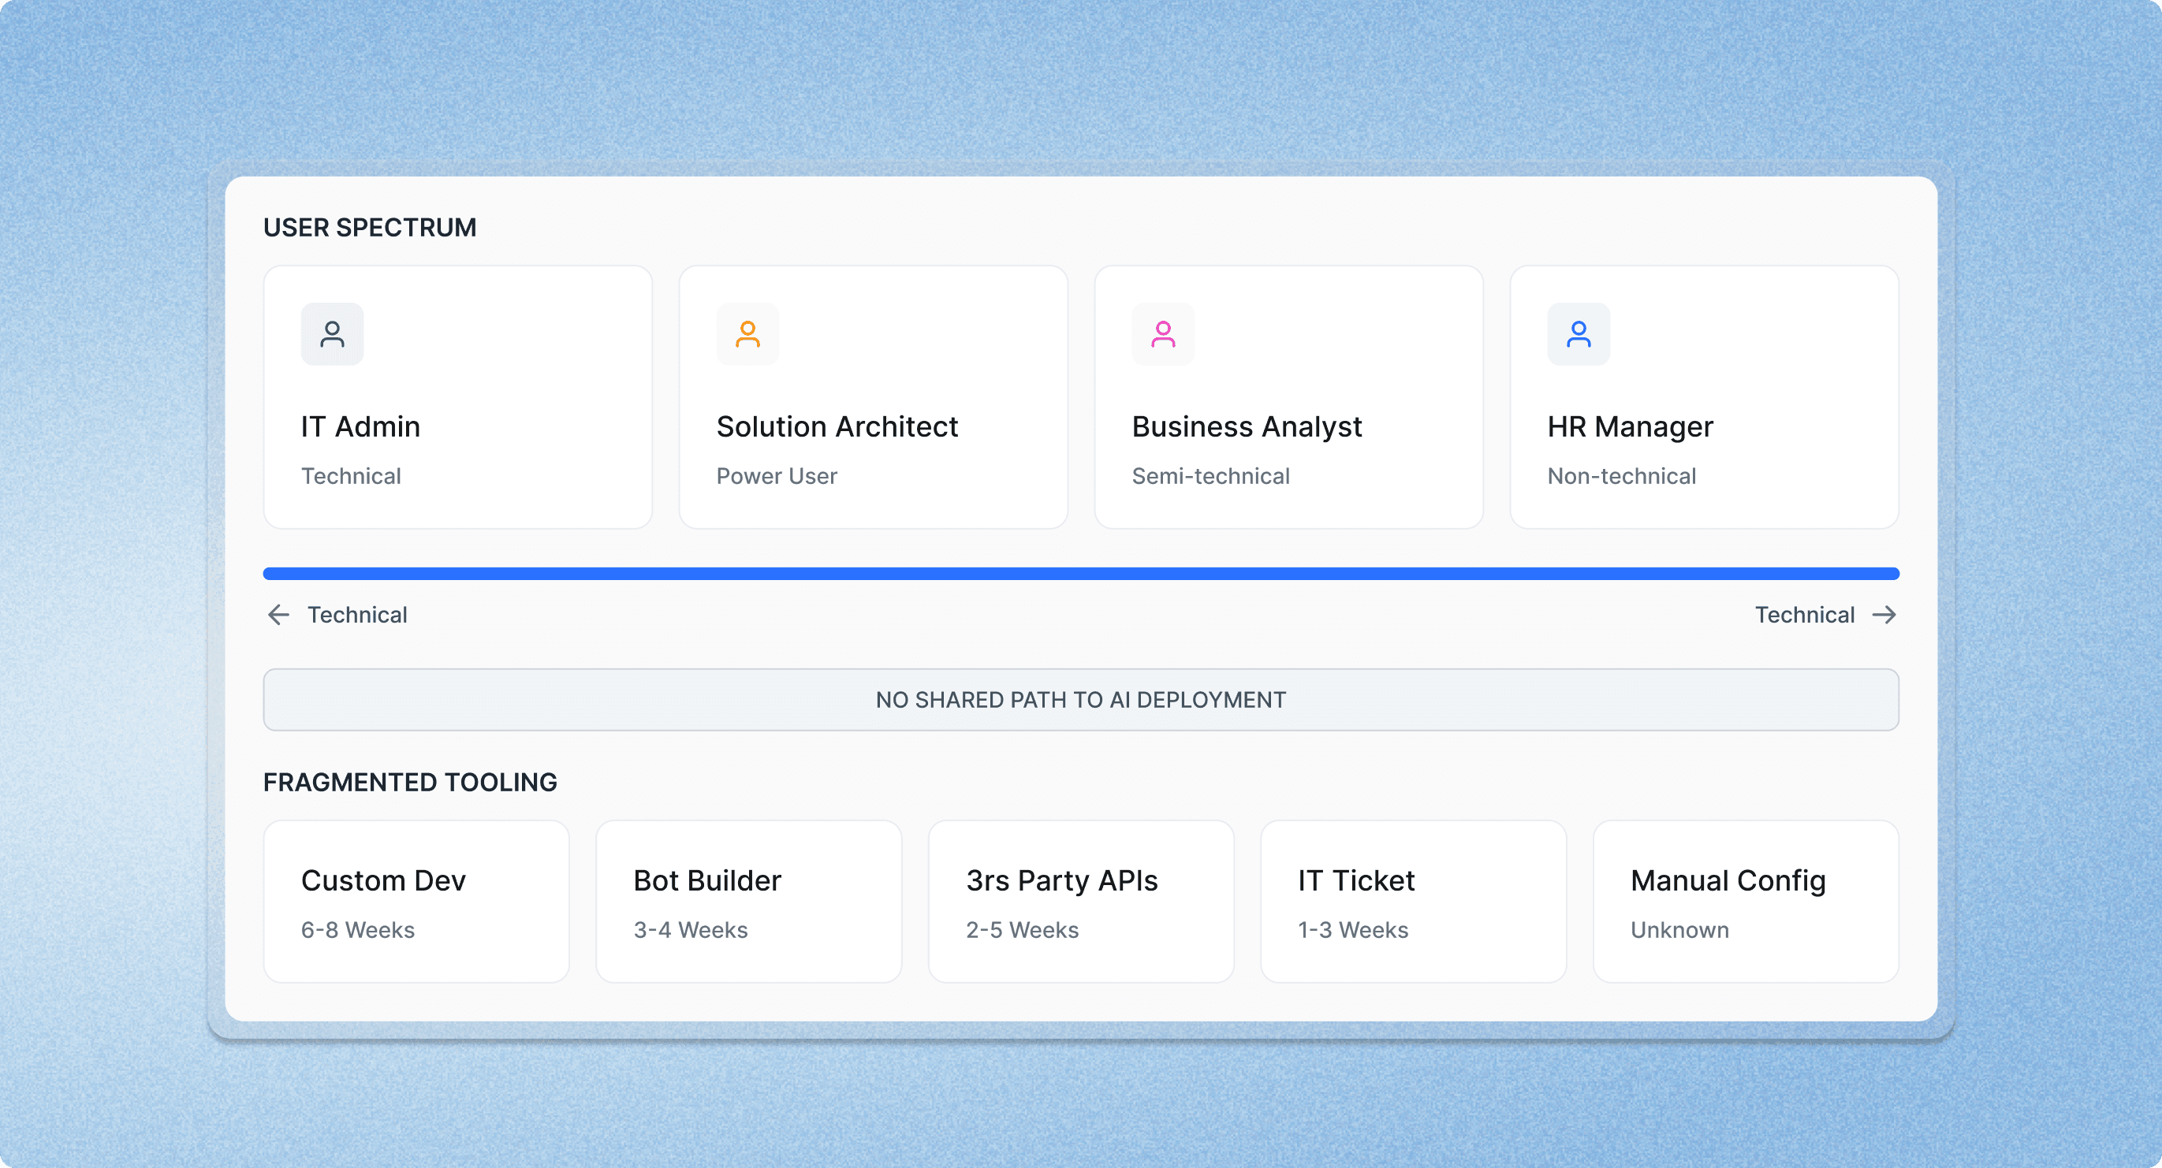Open the IT Ticket tooling card
The width and height of the screenshot is (2162, 1168).
1414,902
